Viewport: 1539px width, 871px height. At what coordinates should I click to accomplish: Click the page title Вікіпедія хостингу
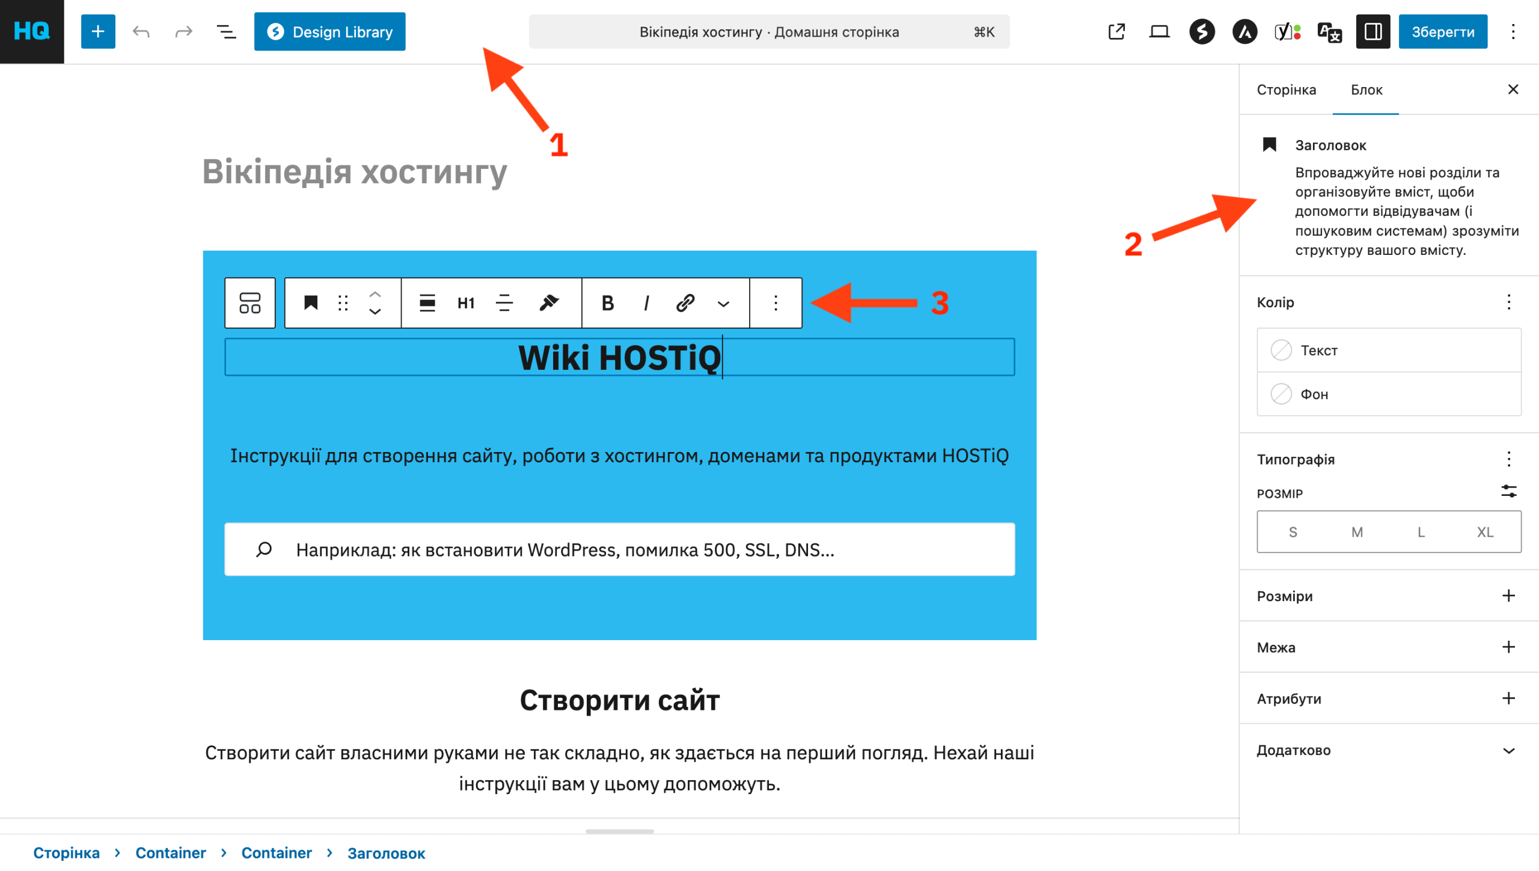355,171
